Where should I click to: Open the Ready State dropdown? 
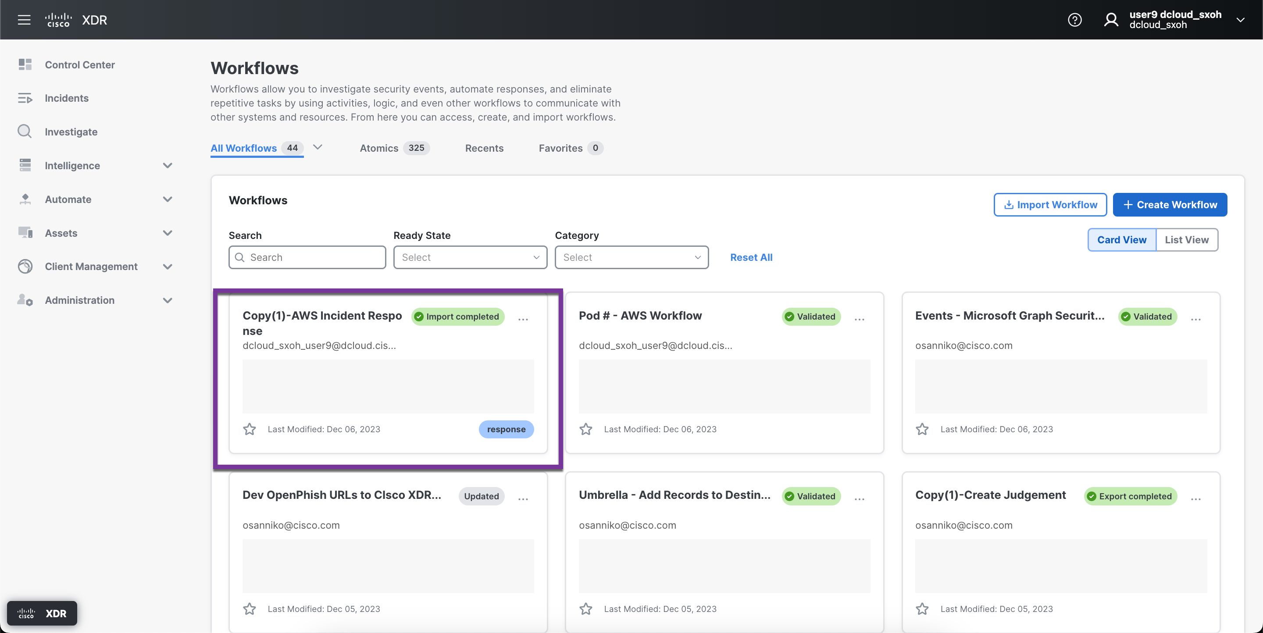(x=470, y=257)
